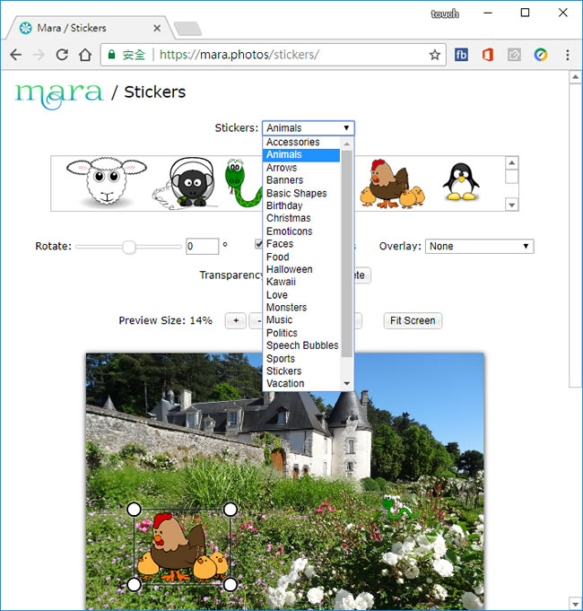
Task: Choose Accessories from the sticker list
Action: tap(302, 143)
